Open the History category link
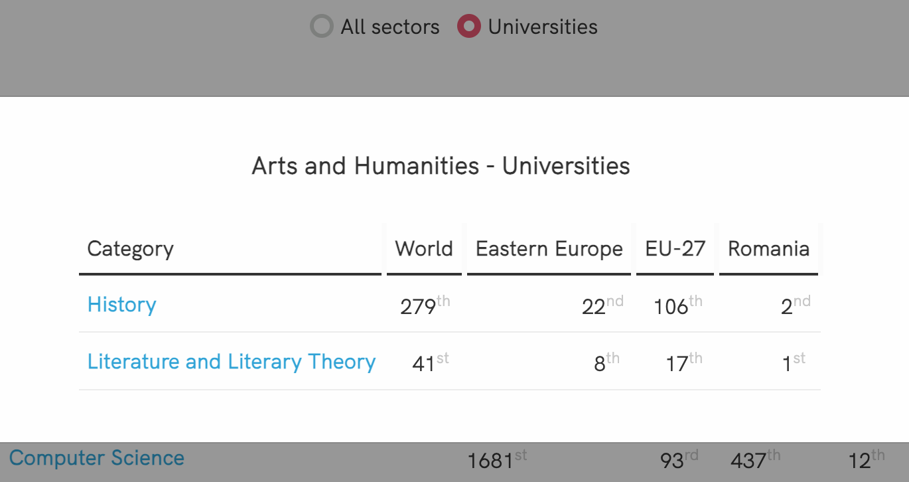909x482 pixels. pos(122,305)
